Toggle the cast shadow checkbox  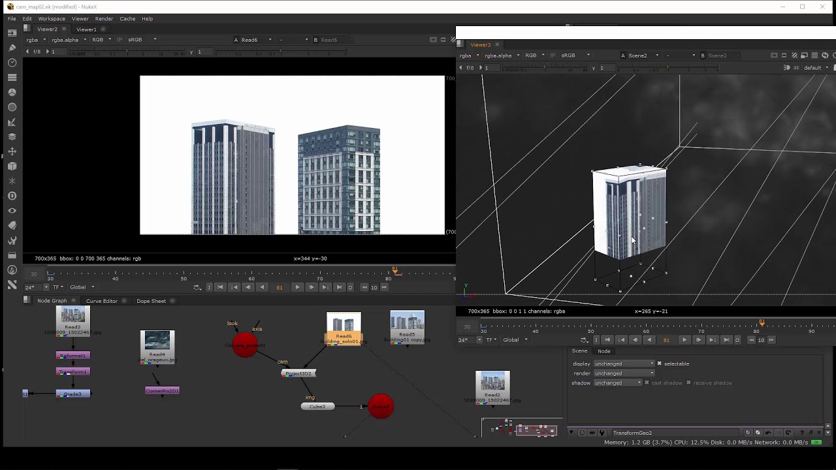(647, 383)
